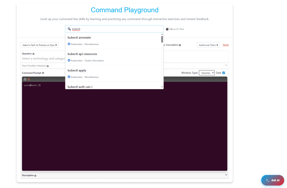Image resolution: width=287 pixels, height=188 pixels.
Task: Toggle the Dark mode checkbox
Action: click(224, 73)
